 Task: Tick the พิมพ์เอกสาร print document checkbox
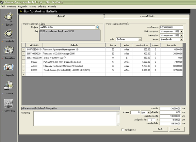coord(122,130)
